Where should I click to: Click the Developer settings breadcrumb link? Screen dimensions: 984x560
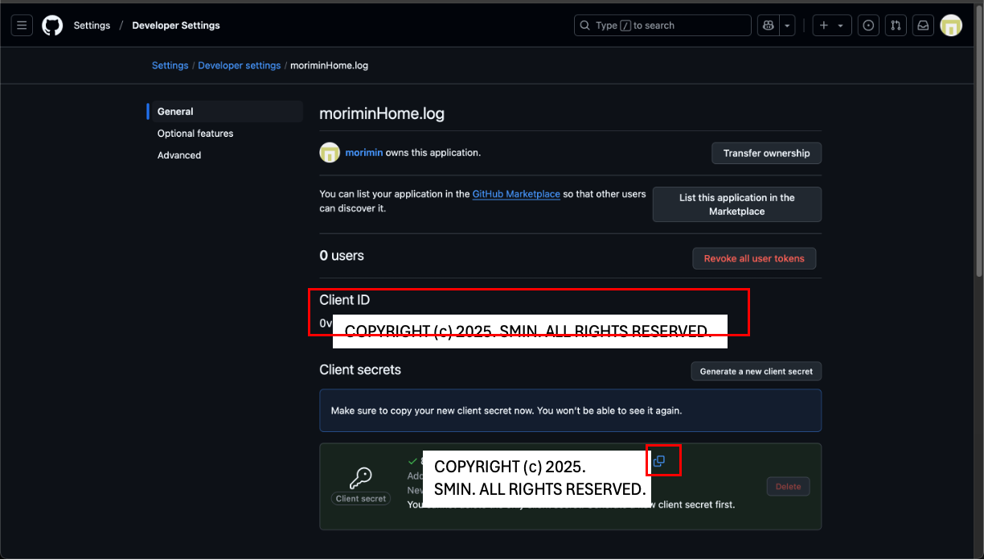(240, 65)
